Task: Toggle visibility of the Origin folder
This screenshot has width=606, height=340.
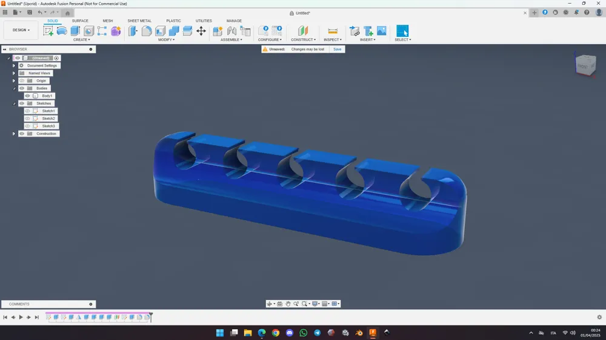Action: click(x=22, y=80)
